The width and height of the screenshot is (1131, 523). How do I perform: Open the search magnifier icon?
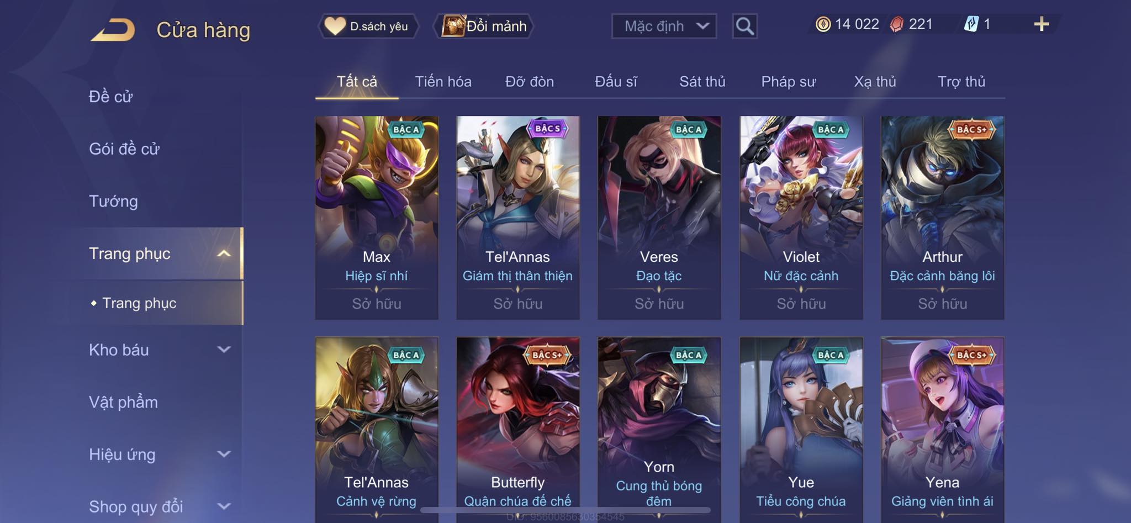744,26
